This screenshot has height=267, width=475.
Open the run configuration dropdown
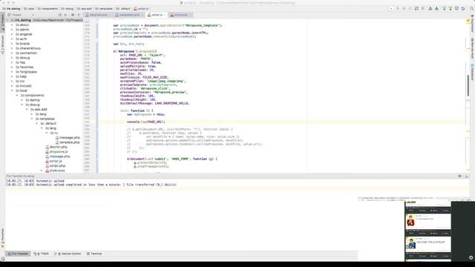(391, 8)
